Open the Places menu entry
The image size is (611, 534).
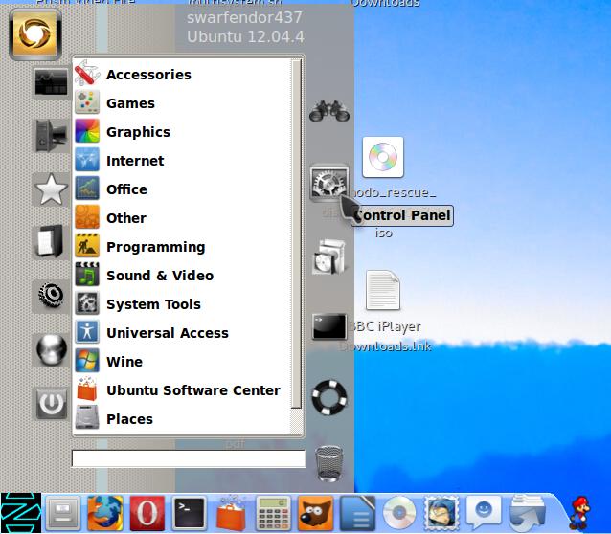pyautogui.click(x=129, y=419)
